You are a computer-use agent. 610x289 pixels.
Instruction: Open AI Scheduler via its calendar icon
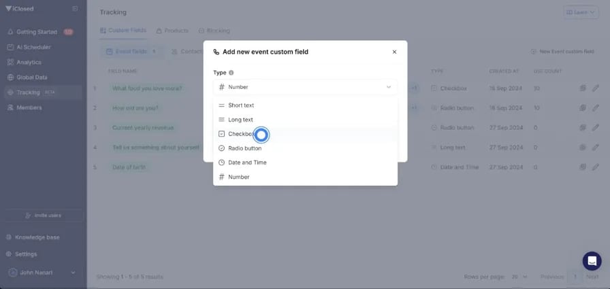[x=10, y=47]
